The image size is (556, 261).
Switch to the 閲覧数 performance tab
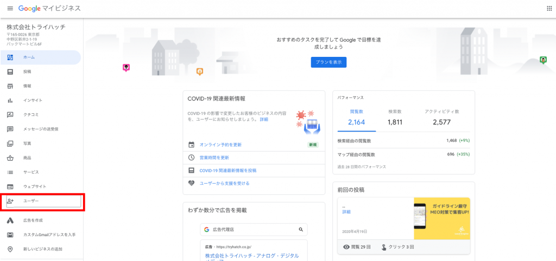coord(356,118)
